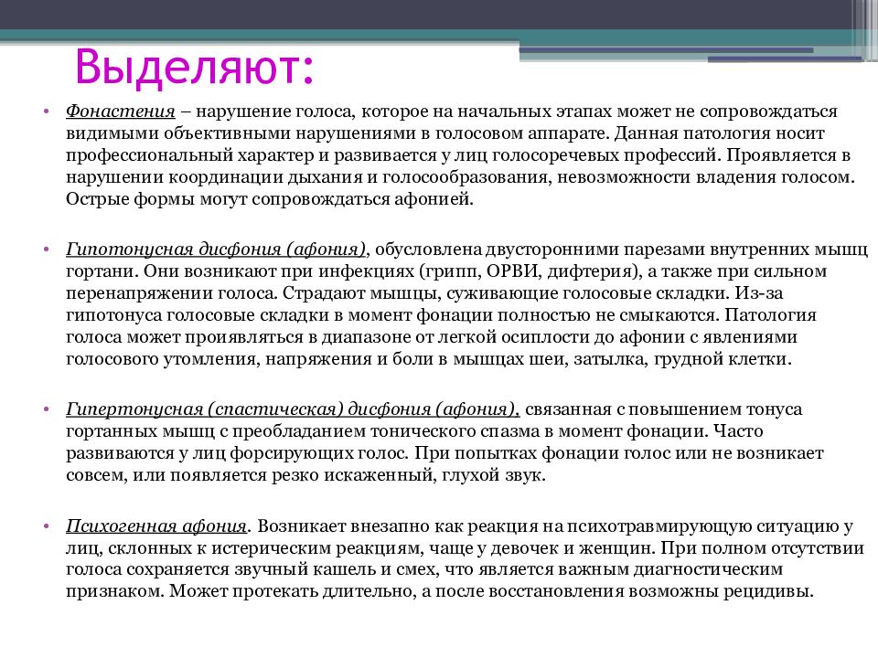878x658 pixels.
Task: Click the underlined term "Гипотонусная дисфония (афония)"
Action: pos(216,249)
